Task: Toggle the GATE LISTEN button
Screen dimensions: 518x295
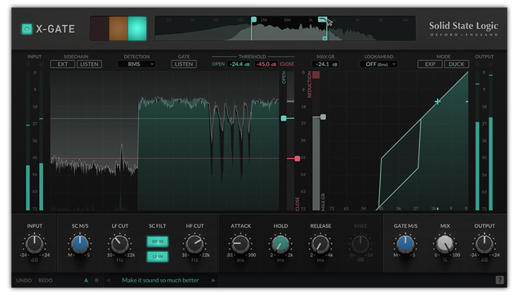Action: [x=183, y=64]
